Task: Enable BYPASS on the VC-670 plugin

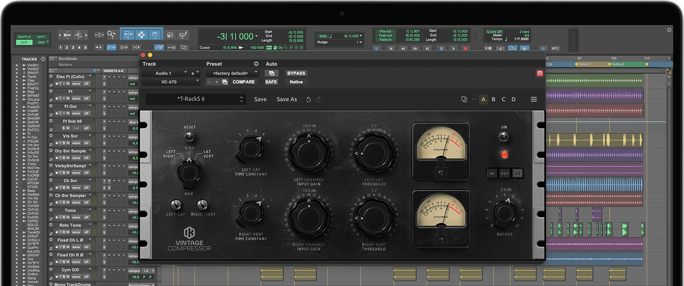Action: [296, 73]
